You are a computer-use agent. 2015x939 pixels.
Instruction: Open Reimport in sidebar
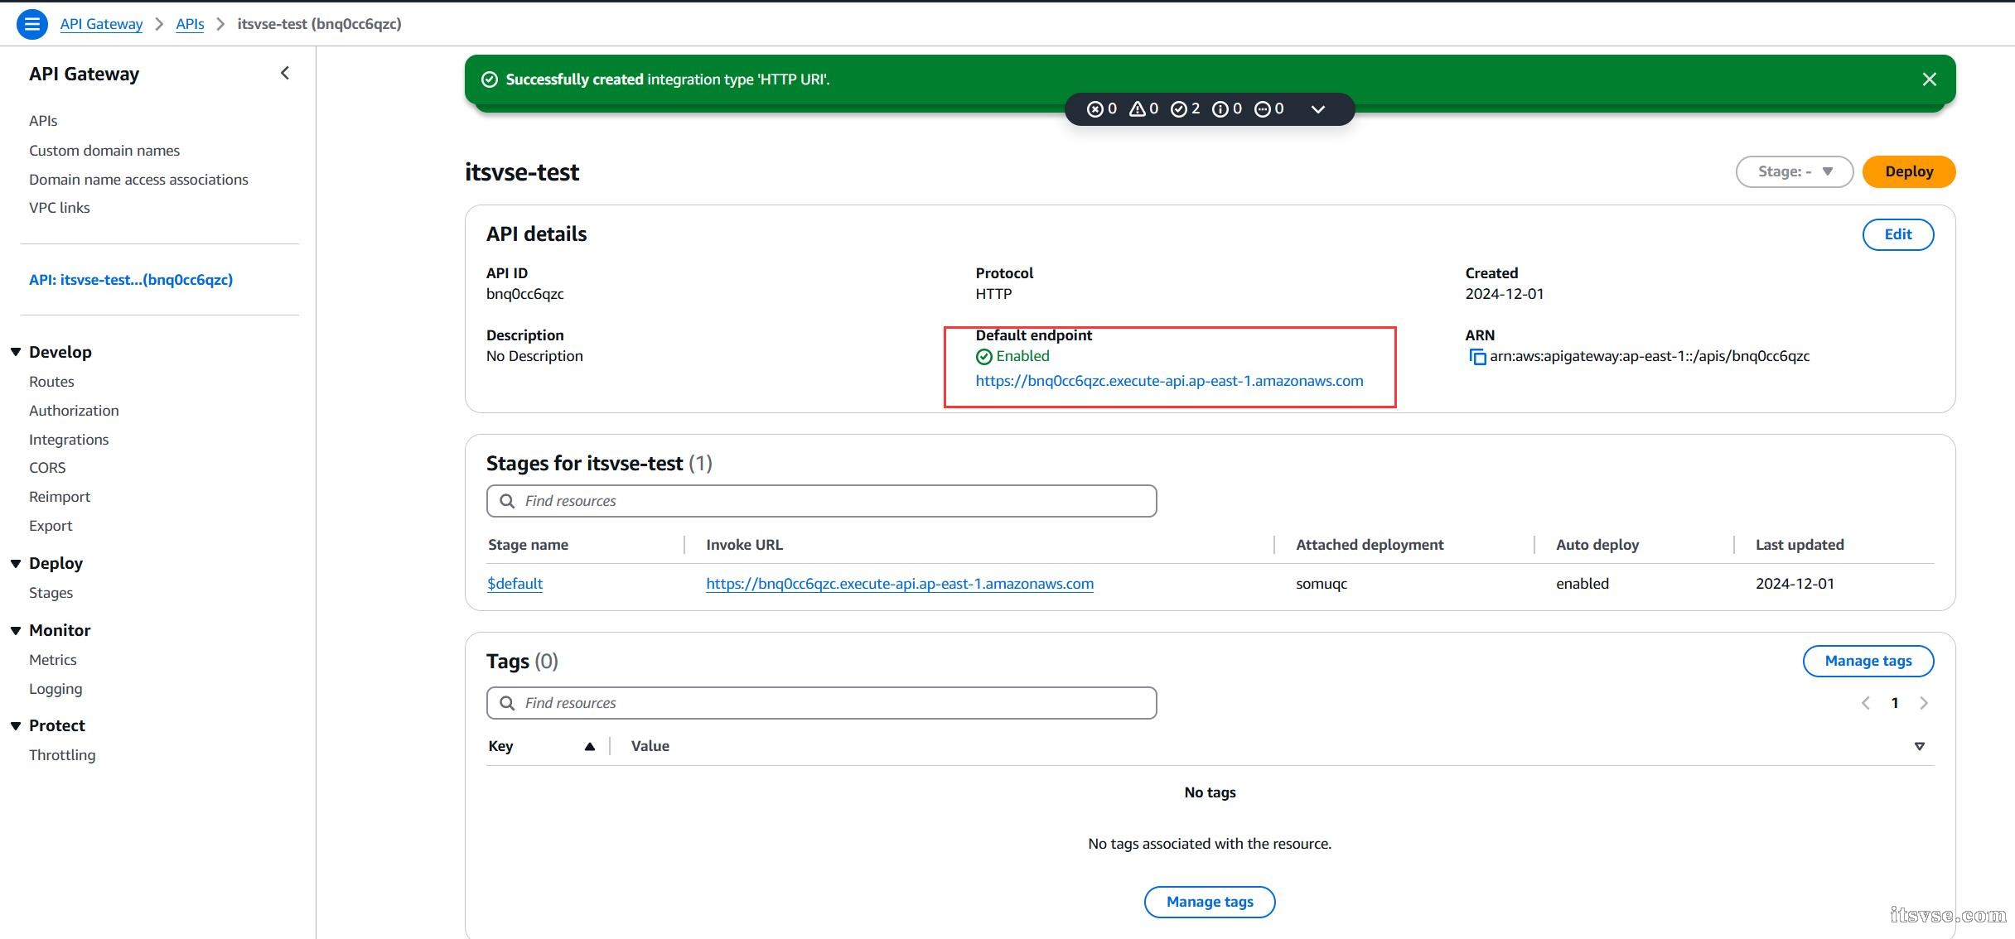point(60,497)
